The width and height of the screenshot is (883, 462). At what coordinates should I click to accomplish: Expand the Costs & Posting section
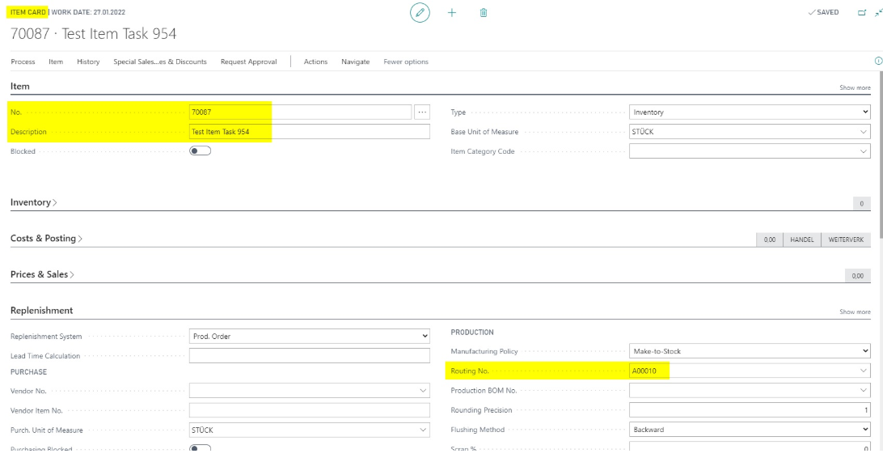tap(46, 239)
